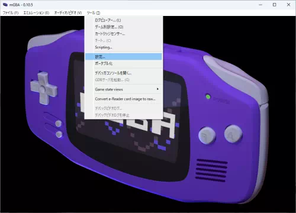Click the greyed-out チート... (C) item
The height and width of the screenshot is (213, 296).
(x=124, y=40)
